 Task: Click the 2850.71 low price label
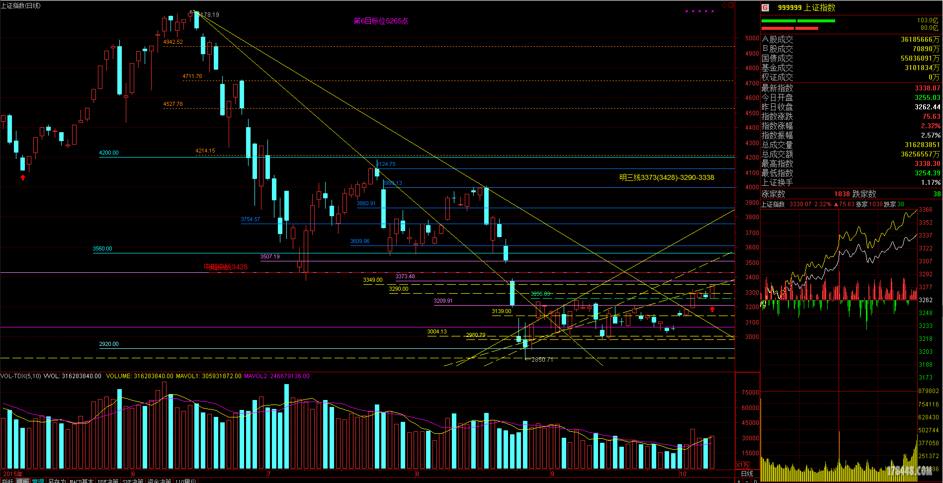click(542, 359)
